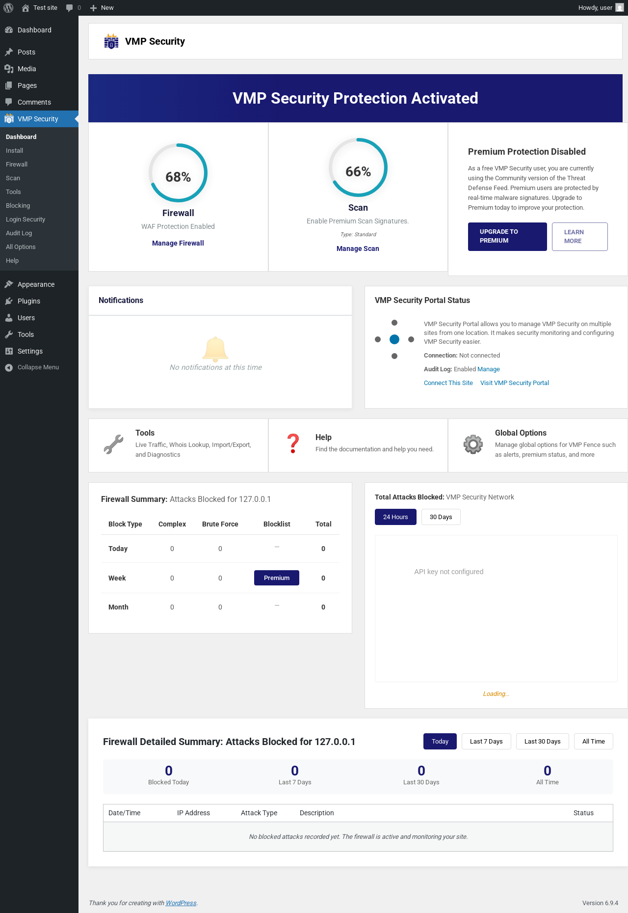628x913 pixels.
Task: Open the Global Options card heading
Action: click(x=521, y=433)
